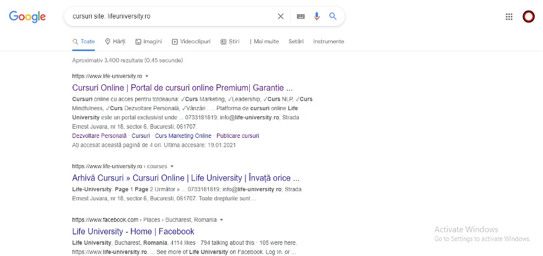Open the 'Cursuri' sitelink

141,136
